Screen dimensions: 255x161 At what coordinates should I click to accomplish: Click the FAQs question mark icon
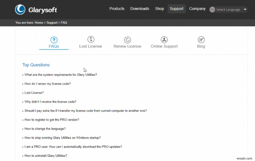54,40
